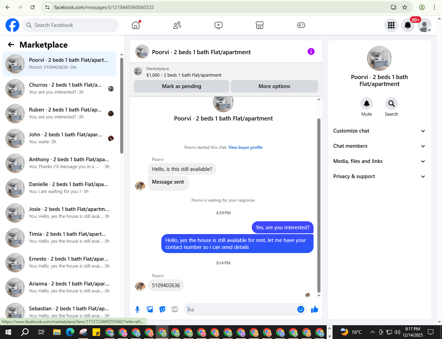Click the purple conversation info icon
The height and width of the screenshot is (339, 442).
pos(311,51)
